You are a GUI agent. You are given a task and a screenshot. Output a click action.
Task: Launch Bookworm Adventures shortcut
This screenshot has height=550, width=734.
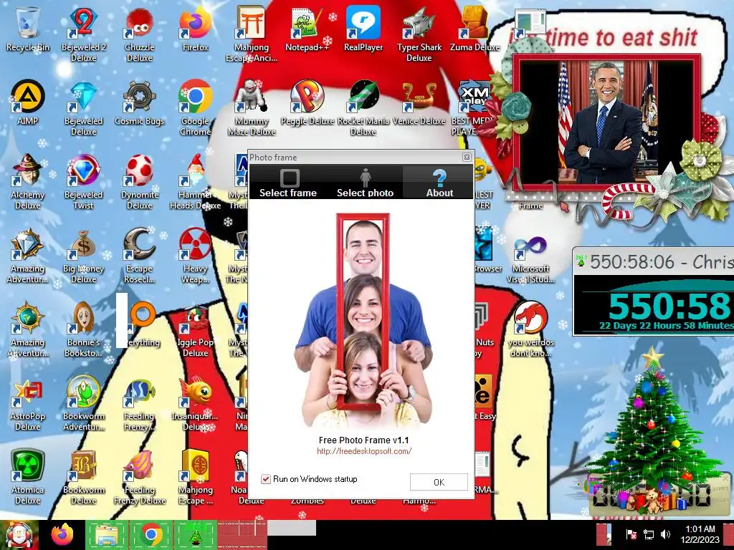click(x=83, y=403)
